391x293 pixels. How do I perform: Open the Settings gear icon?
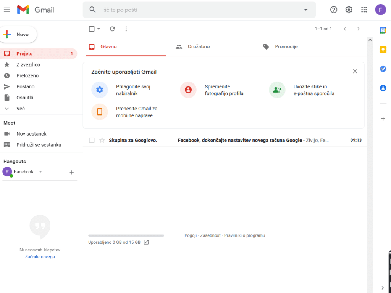349,10
